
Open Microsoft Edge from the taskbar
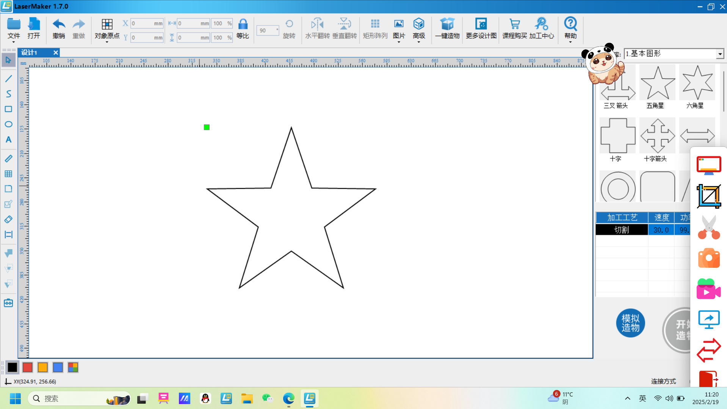(x=288, y=398)
